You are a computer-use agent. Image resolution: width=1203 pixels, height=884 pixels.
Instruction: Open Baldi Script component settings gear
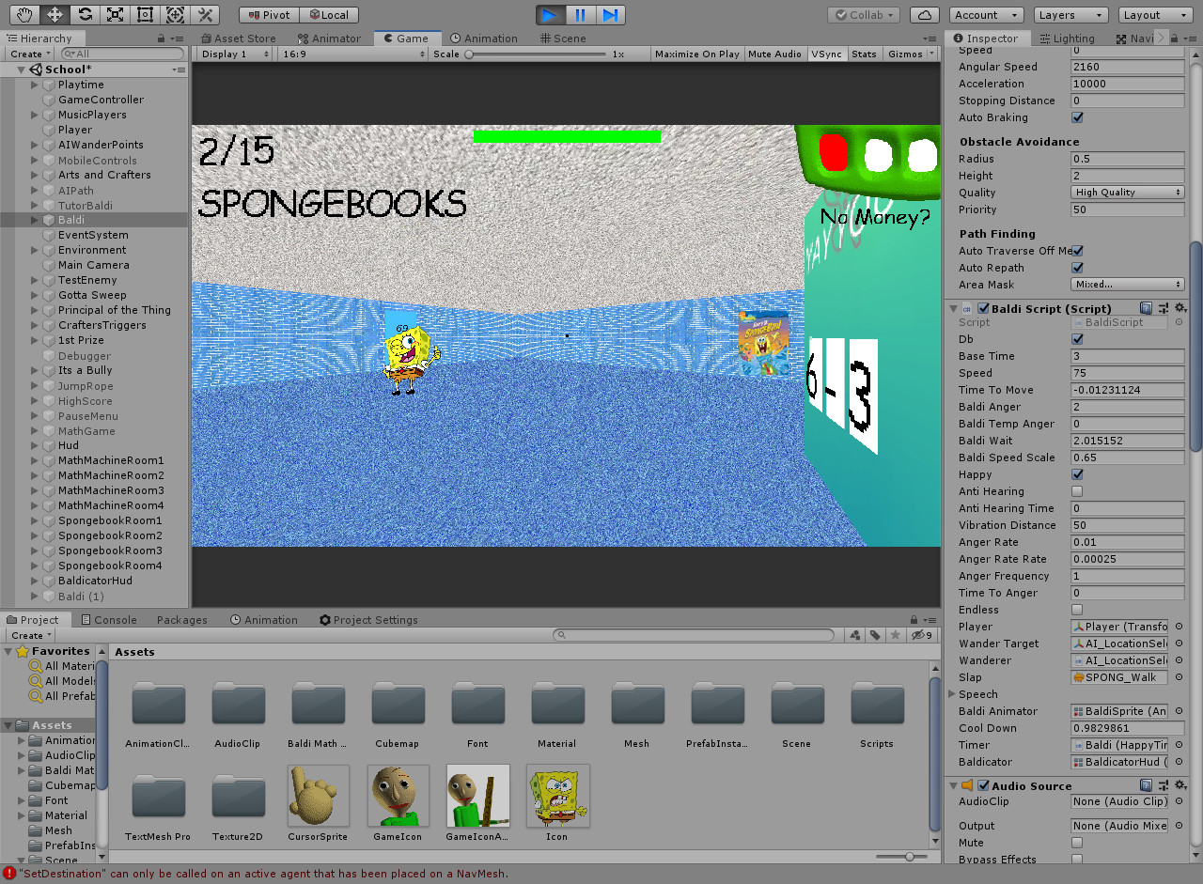(x=1181, y=307)
